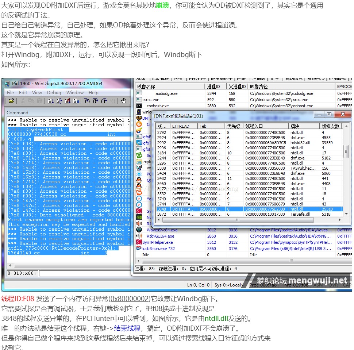Click the Step Over icon in WinDbg
Screen dimensions: 354x350
click(x=96, y=101)
